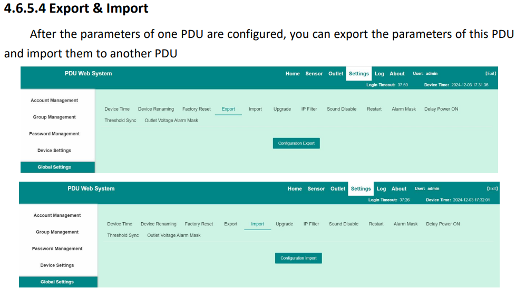Open Sensor menu in lower navigation bar
The height and width of the screenshot is (298, 516).
tap(316, 189)
